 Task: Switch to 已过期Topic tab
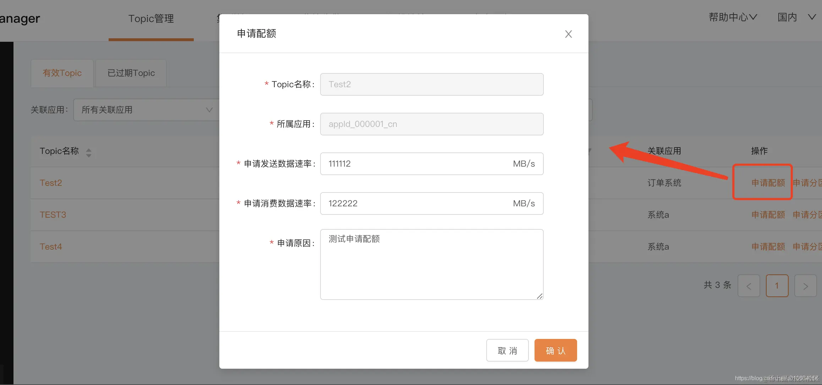coord(131,73)
